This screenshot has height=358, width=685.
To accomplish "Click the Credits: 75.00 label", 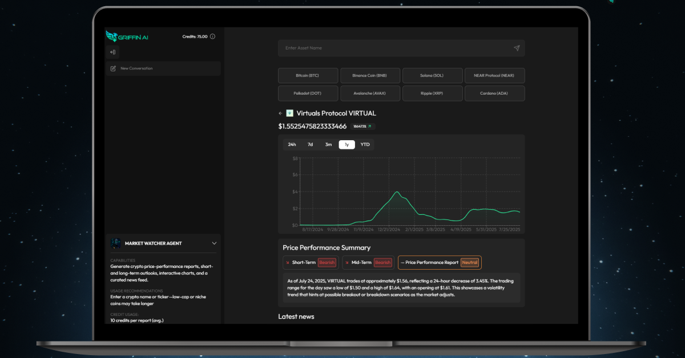I will 195,36.
